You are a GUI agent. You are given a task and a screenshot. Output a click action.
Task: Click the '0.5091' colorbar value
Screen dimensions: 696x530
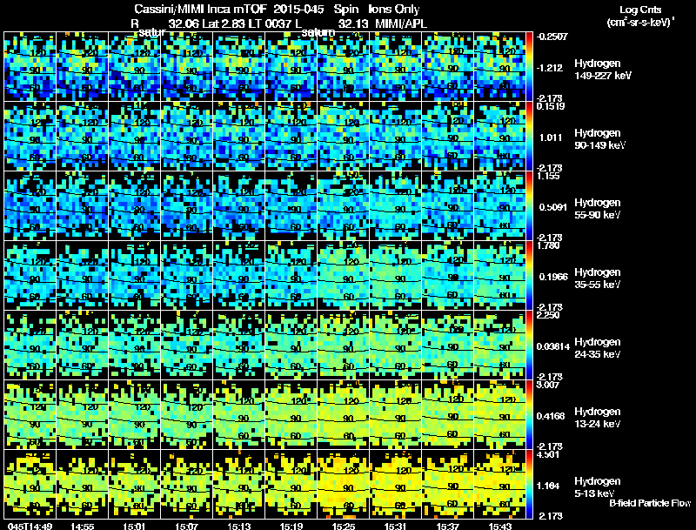coord(552,207)
